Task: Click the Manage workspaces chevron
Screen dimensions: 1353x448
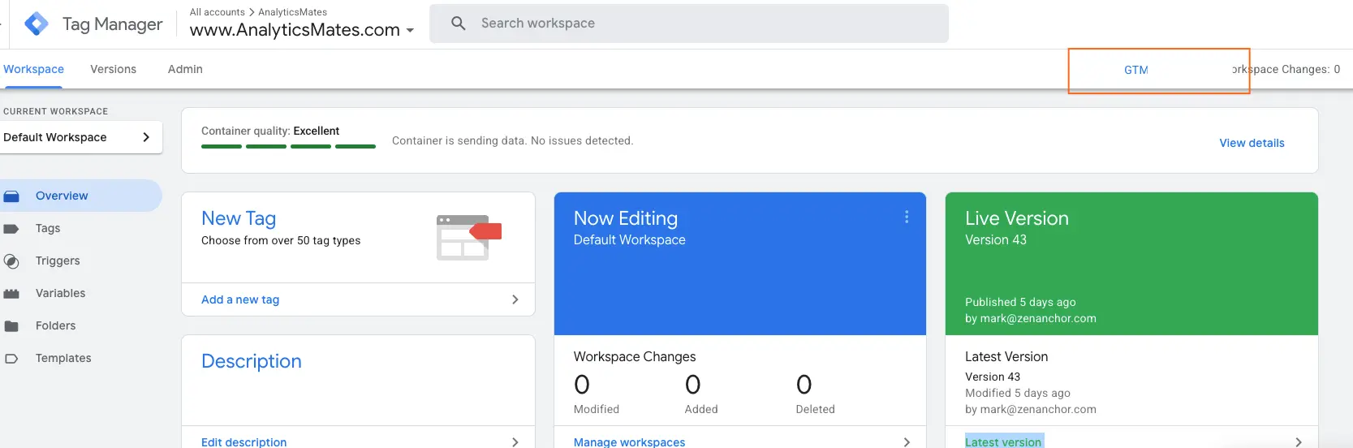Action: 907,442
